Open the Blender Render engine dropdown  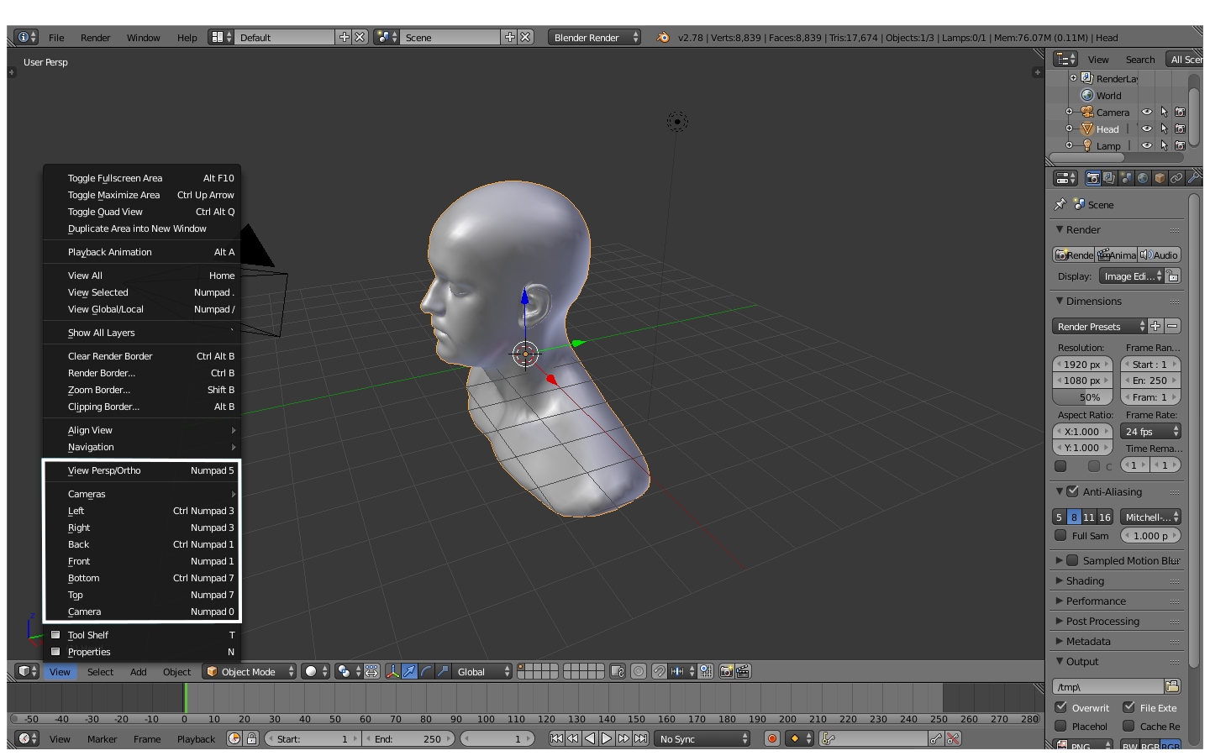click(594, 37)
